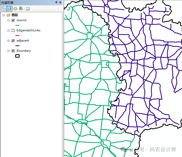
Task: Select the root data frame label
Action: [x=15, y=15]
